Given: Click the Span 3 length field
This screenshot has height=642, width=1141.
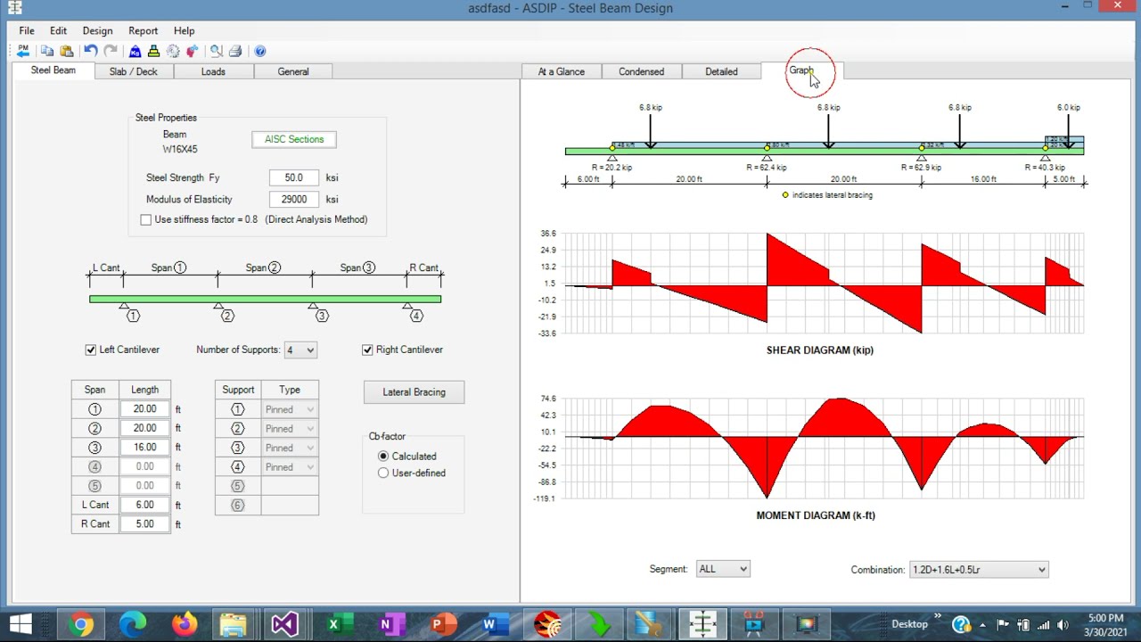Looking at the screenshot, I should 144,448.
